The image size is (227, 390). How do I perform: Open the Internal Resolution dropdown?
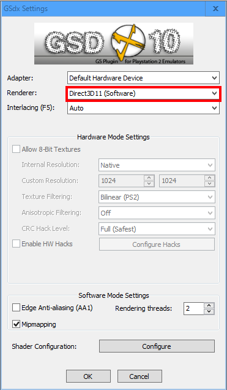pos(157,165)
